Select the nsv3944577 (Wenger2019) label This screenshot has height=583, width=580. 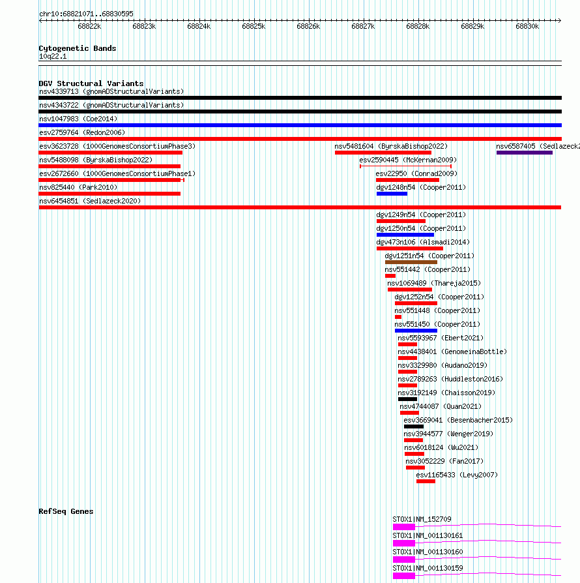coord(448,434)
